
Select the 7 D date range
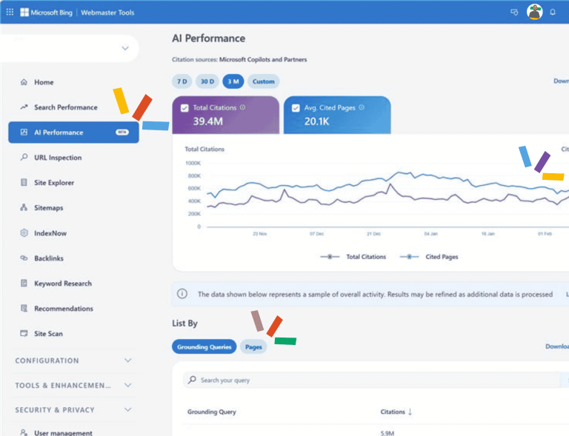coord(182,81)
